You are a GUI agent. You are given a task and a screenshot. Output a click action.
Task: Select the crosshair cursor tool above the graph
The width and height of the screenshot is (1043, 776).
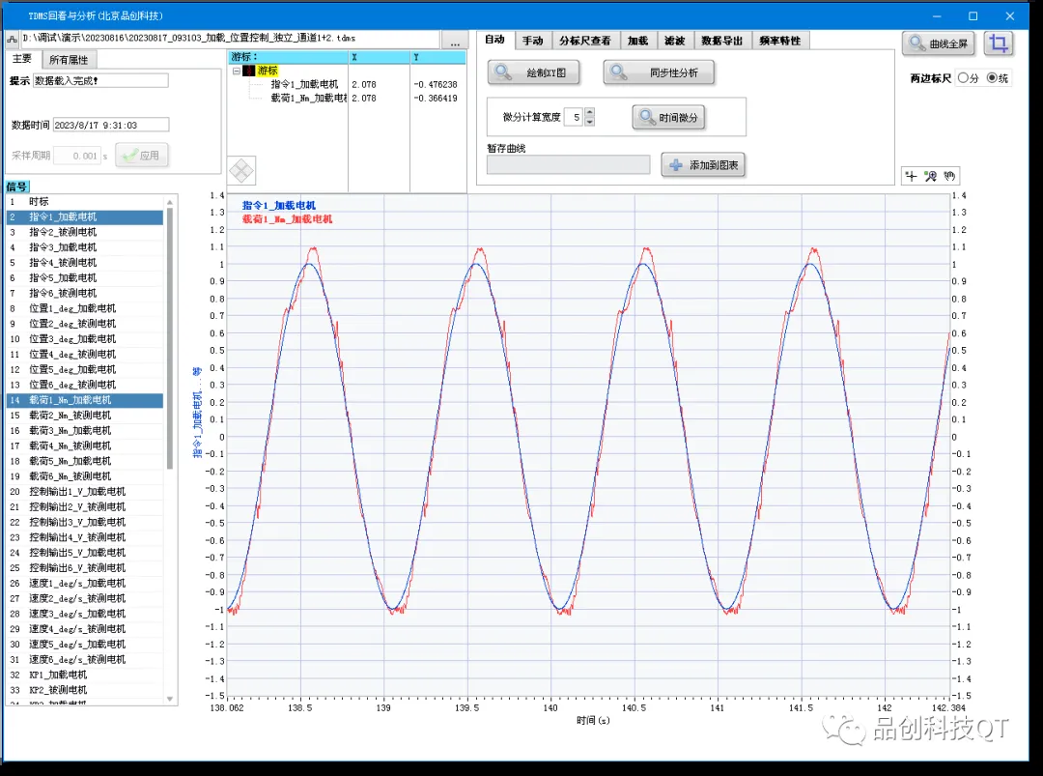[911, 176]
